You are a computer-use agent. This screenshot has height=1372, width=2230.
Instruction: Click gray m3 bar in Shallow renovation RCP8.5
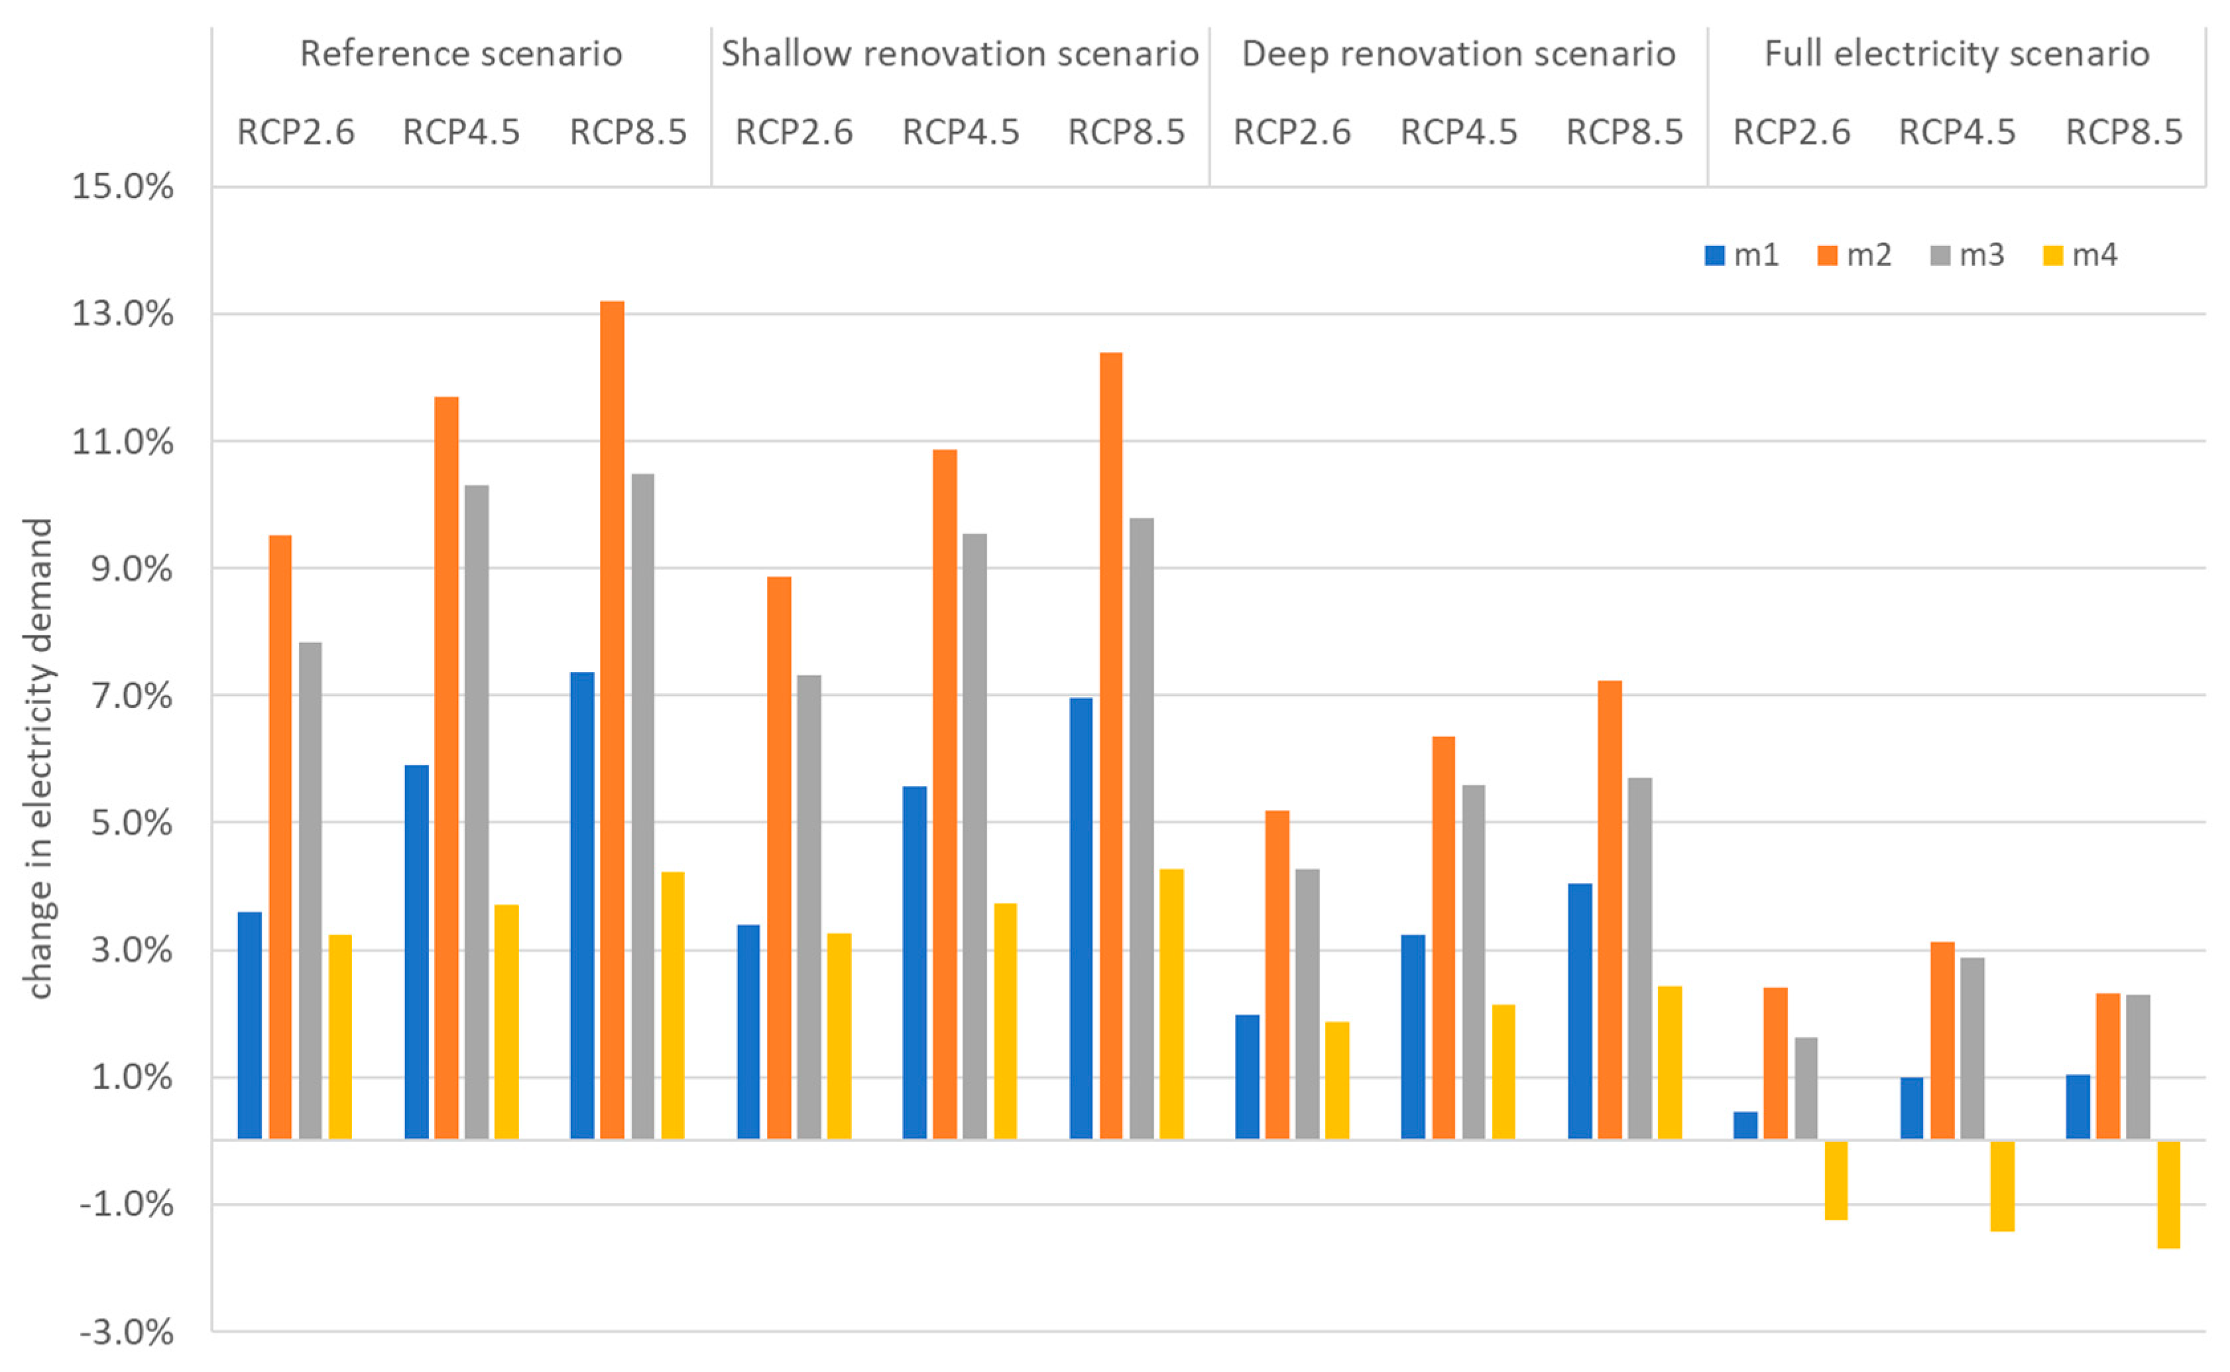(x=1142, y=828)
